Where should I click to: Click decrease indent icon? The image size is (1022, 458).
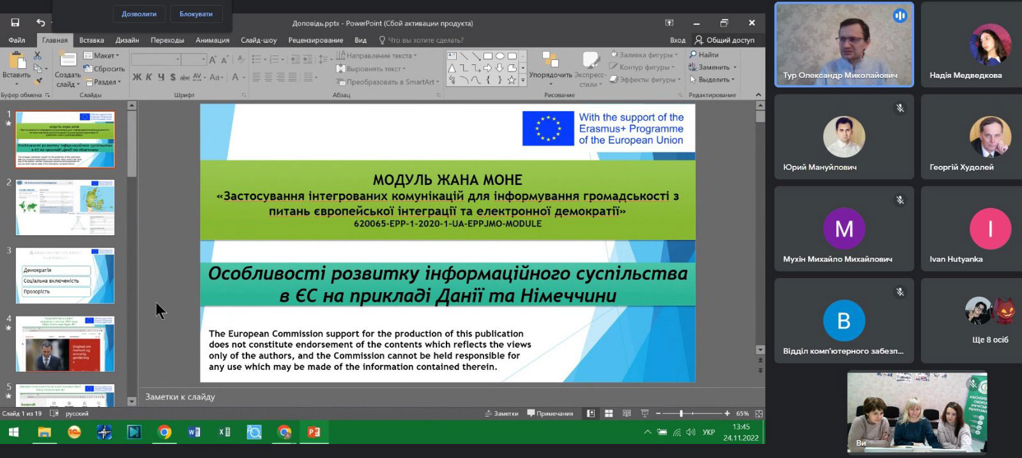pos(296,59)
